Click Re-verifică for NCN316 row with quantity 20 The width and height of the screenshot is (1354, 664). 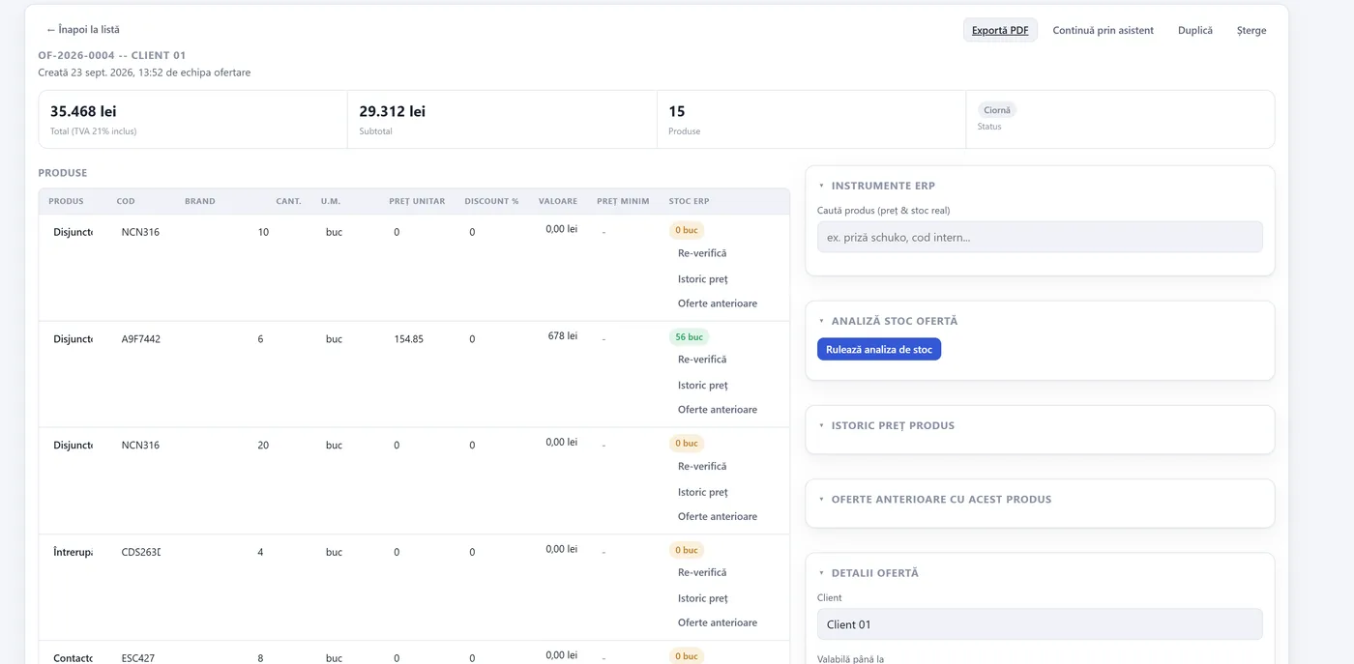(702, 466)
